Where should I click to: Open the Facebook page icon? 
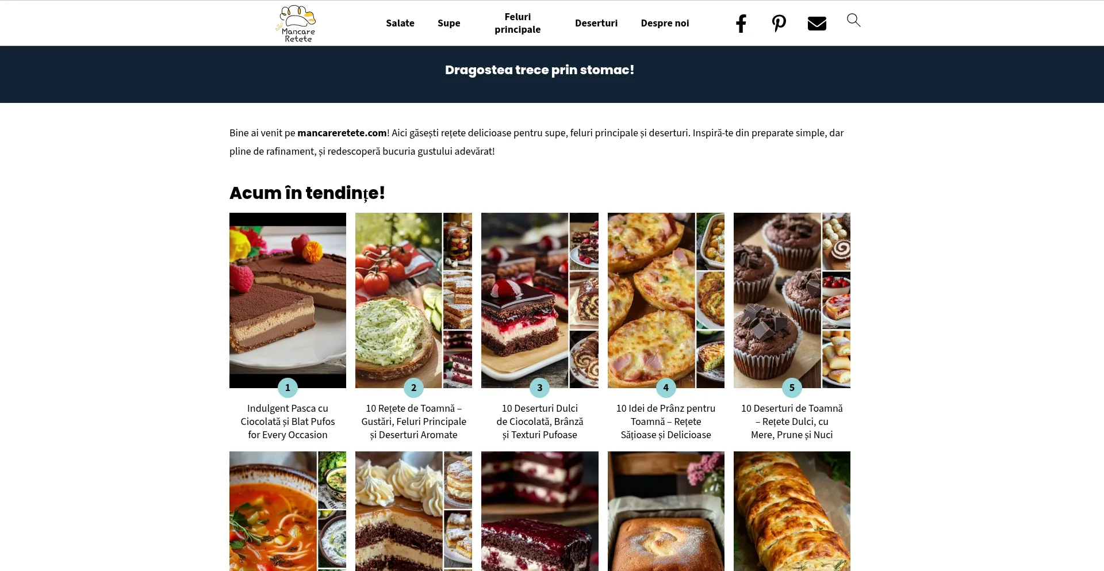[x=741, y=24]
